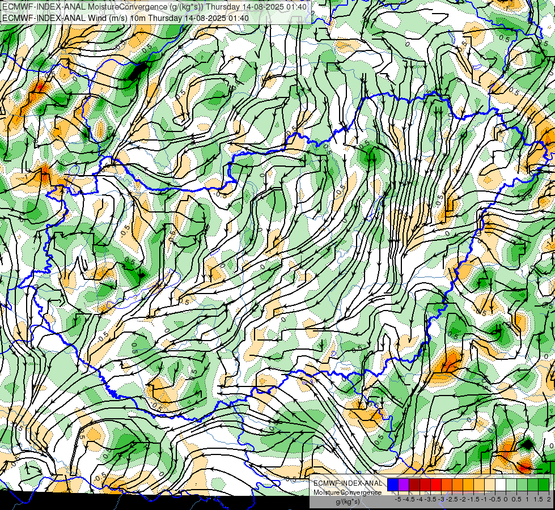Pick the darkest maroon-red legend swatch
555x510 pixels.
414,484
